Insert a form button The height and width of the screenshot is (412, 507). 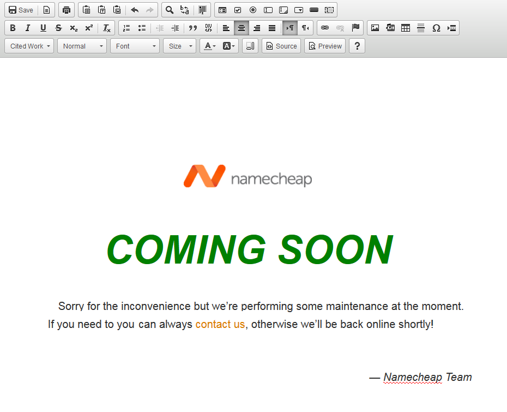pyautogui.click(x=314, y=10)
